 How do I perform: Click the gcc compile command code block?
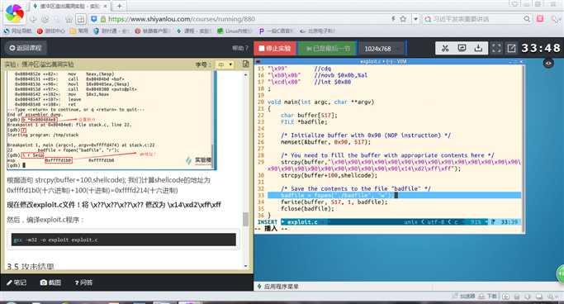click(124, 240)
